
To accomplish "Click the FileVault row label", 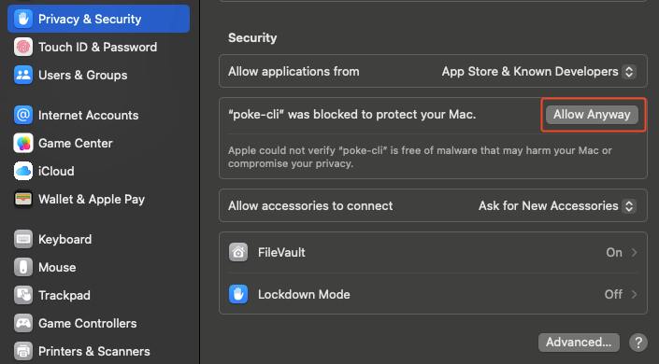I will click(x=281, y=252).
